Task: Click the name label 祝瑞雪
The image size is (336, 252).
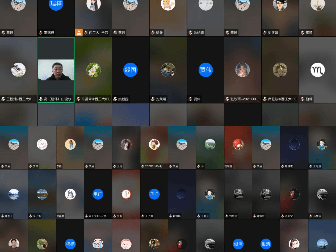Action: click(x=228, y=166)
